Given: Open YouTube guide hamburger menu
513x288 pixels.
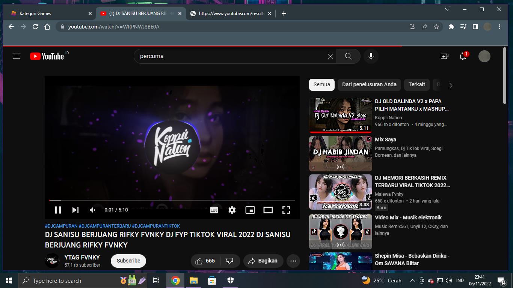Looking at the screenshot, I should coord(17,56).
